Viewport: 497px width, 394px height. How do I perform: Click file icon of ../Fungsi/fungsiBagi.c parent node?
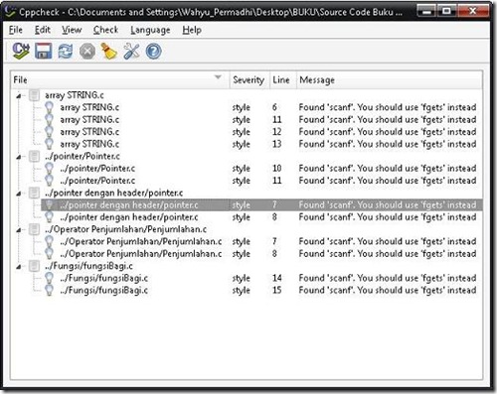[34, 266]
